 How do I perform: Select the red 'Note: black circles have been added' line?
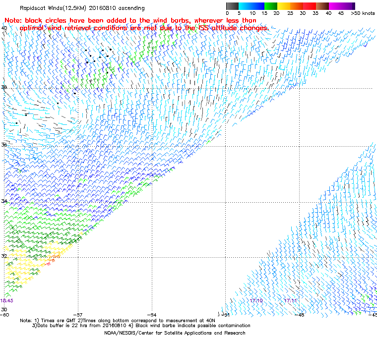pos(130,20)
